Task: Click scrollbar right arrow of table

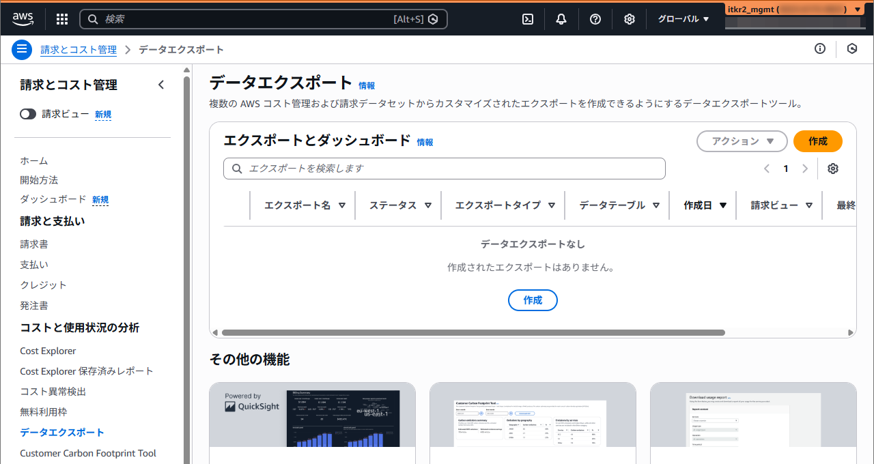Action: [x=851, y=333]
